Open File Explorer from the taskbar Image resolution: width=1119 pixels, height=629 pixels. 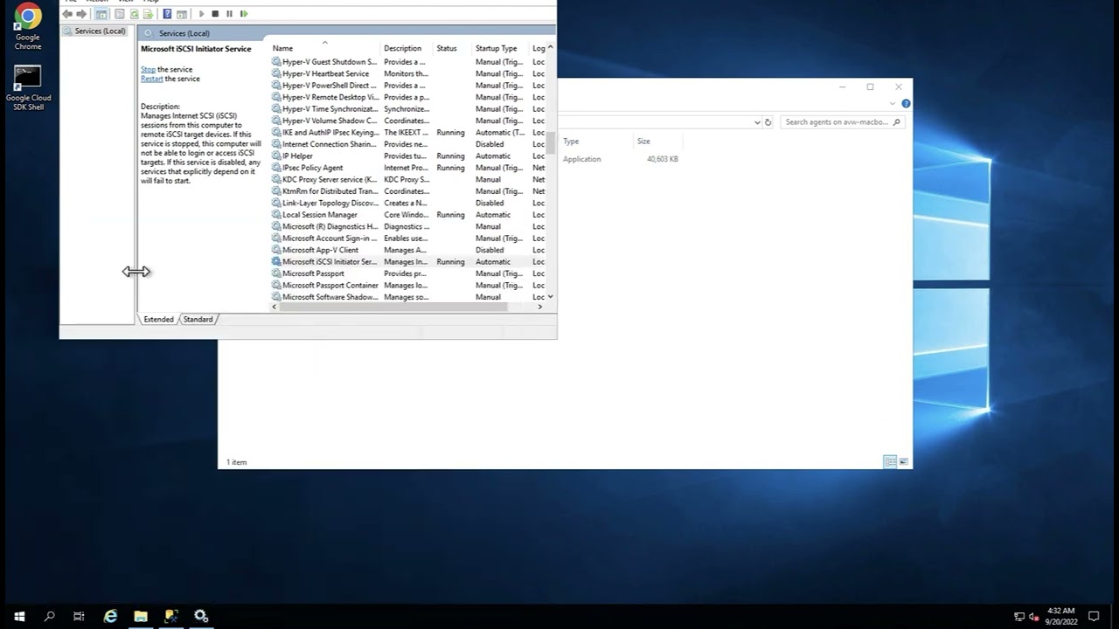coord(141,616)
